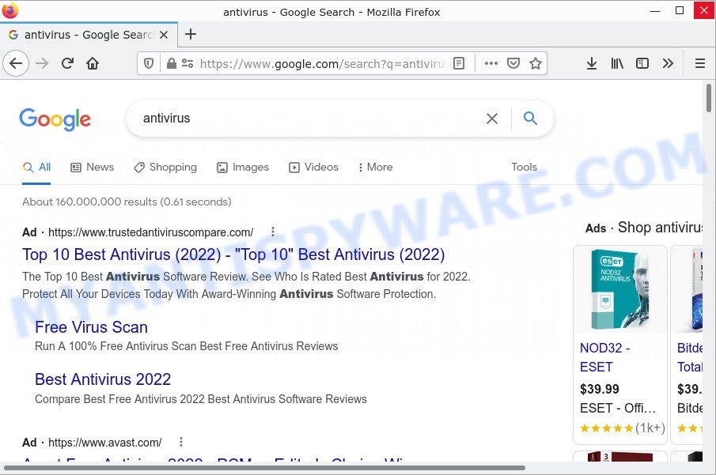Close the antivirus Google Search tab
The width and height of the screenshot is (716, 475).
pos(164,35)
